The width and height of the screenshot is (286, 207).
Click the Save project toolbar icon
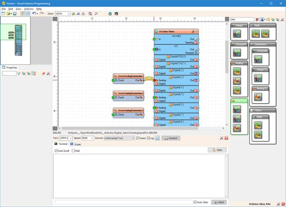point(15,14)
